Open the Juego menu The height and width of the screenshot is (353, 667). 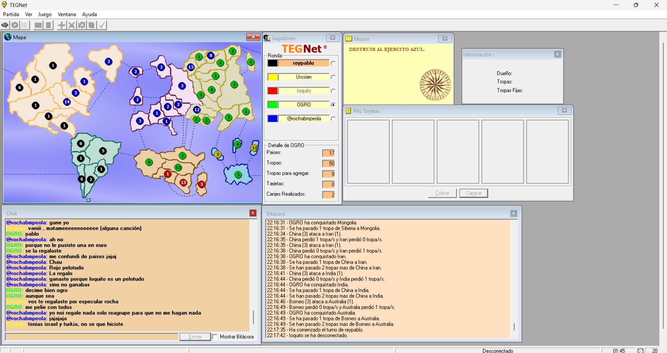tap(45, 14)
